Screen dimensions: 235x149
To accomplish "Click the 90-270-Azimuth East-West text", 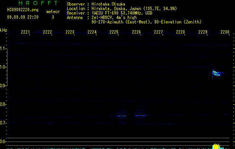I will pos(146,22).
